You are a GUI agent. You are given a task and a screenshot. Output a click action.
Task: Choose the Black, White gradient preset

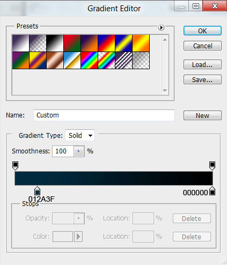pos(55,43)
